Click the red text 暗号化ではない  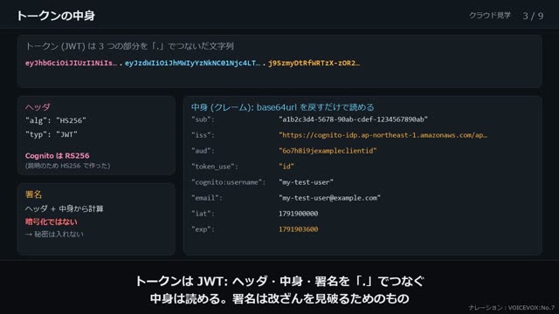[x=51, y=222]
